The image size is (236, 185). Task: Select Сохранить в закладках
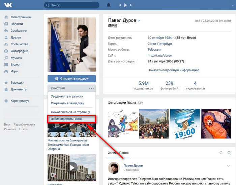tap(67, 103)
